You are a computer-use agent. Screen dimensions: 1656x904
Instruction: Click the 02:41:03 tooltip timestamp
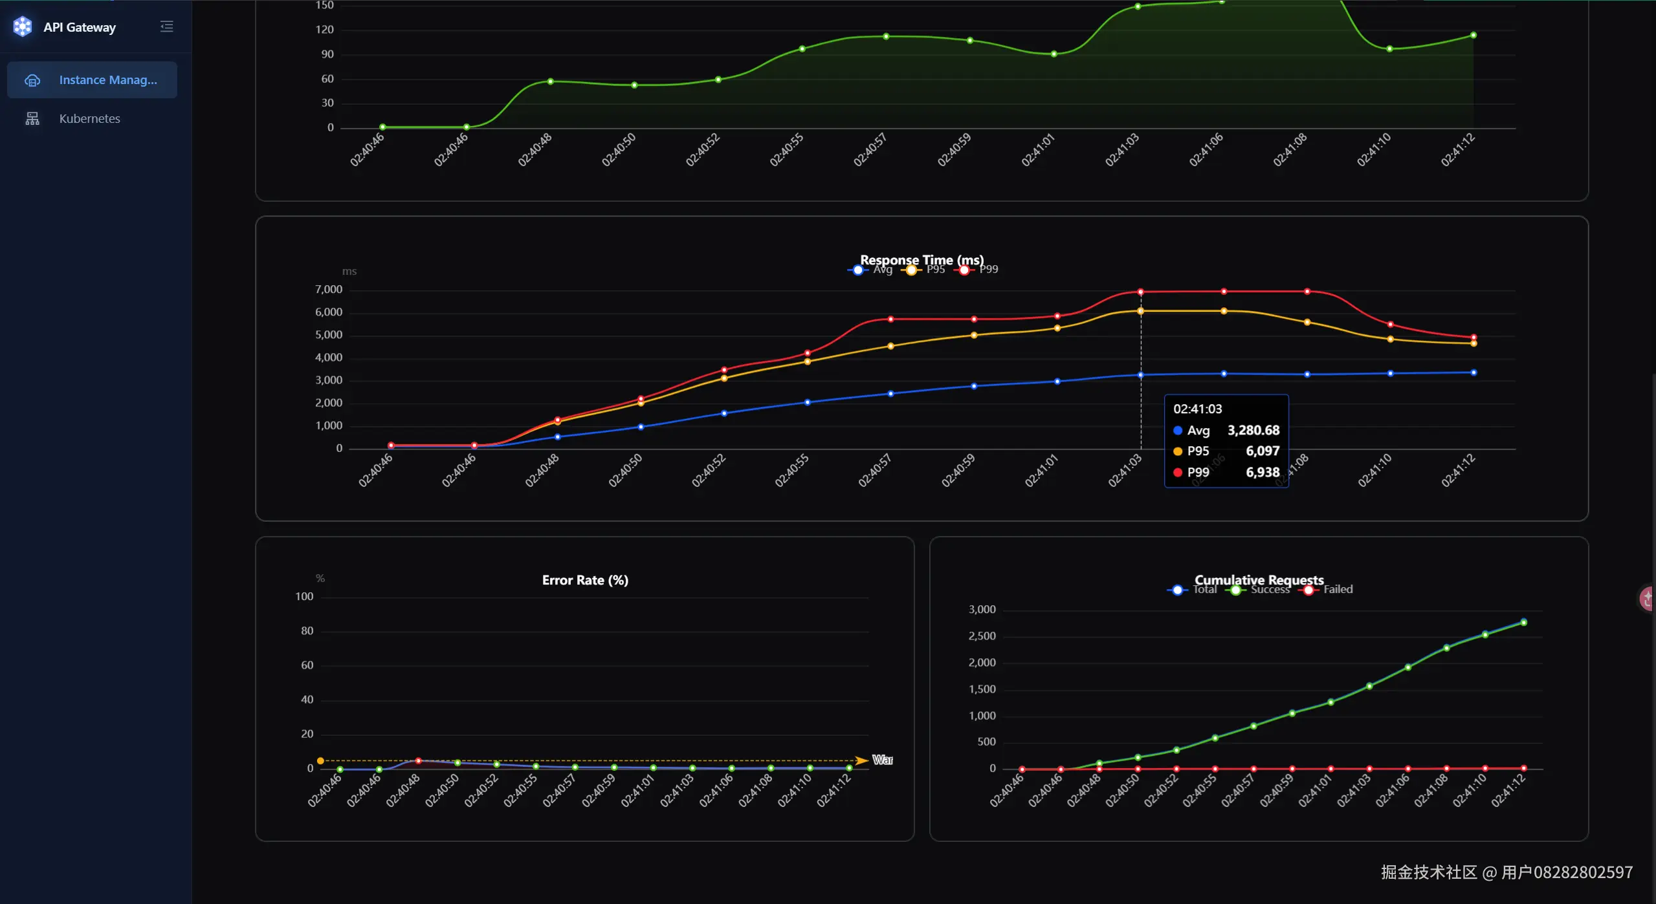coord(1198,409)
